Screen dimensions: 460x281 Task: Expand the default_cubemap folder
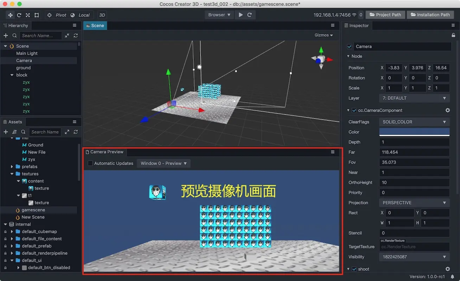12,232
